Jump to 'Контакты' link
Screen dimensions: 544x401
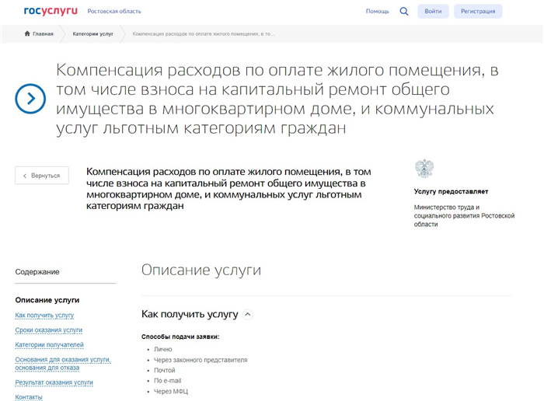pos(29,397)
